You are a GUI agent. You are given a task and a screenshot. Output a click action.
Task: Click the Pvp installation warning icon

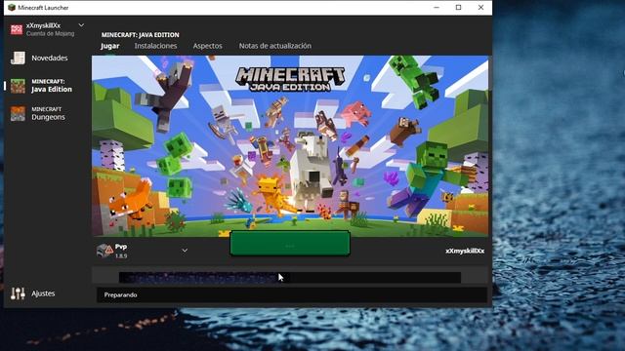click(104, 251)
